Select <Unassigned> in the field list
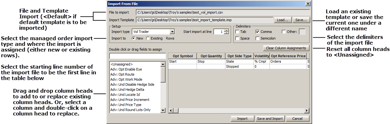390x124 pixels. tap(135, 64)
